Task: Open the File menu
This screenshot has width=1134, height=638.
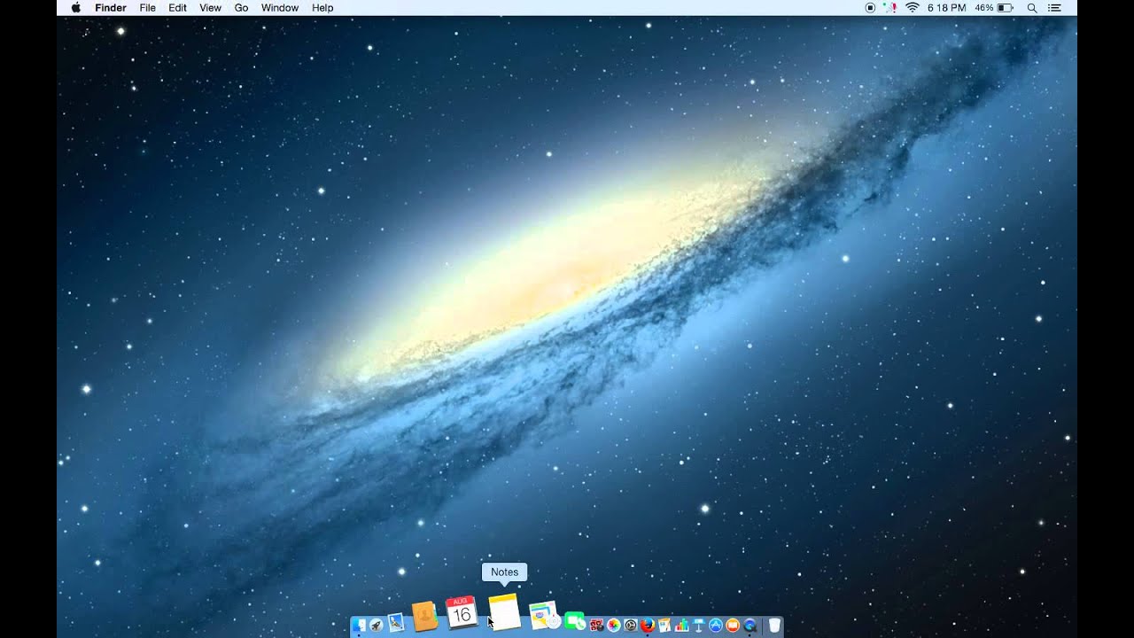Action: [x=147, y=8]
